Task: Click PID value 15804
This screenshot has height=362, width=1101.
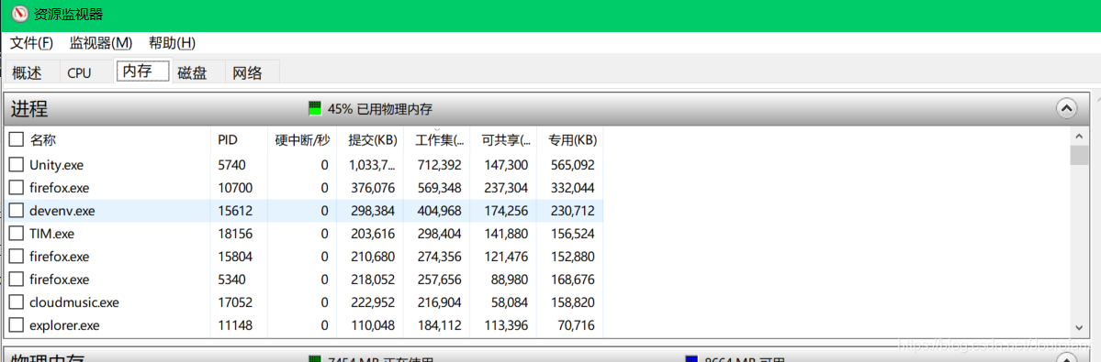Action: pyautogui.click(x=235, y=257)
